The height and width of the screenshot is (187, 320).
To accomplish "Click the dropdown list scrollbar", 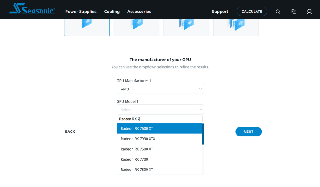I will pos(203,134).
